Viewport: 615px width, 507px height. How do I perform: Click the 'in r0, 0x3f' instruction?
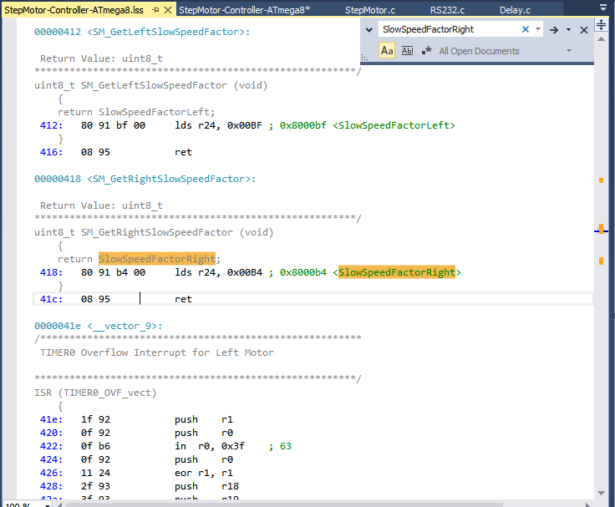[210, 446]
